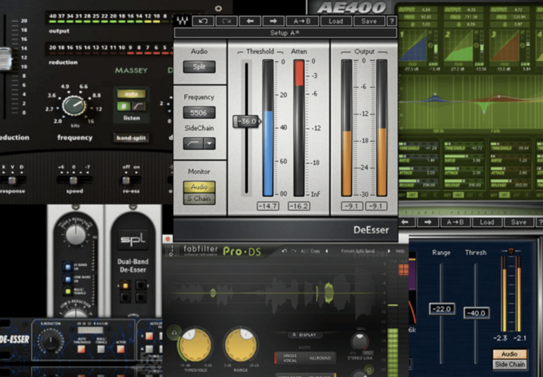Toggle the Split audio mode button
The image size is (543, 377).
click(199, 67)
